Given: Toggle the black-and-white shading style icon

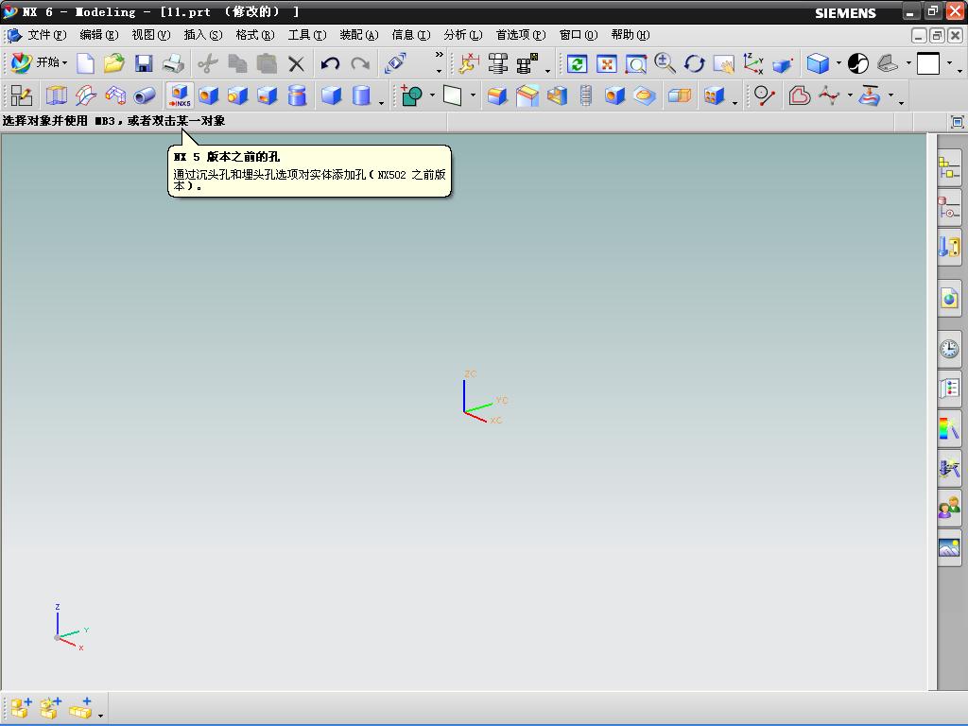Looking at the screenshot, I should click(x=858, y=63).
